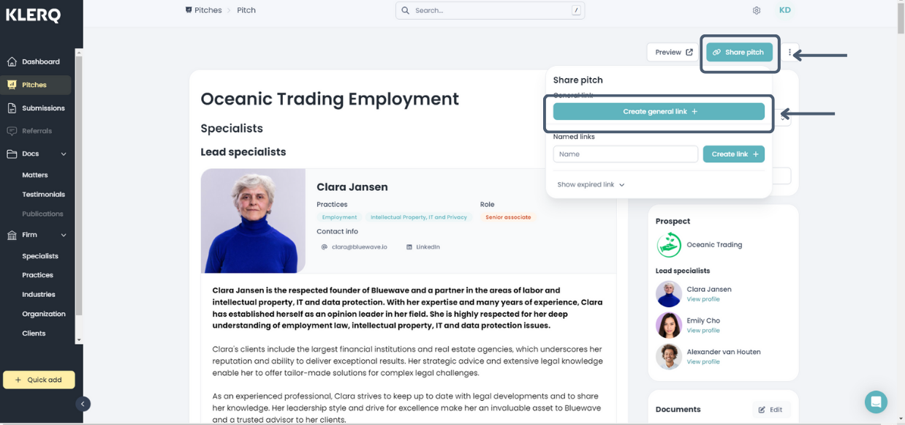Click the Quick add button
This screenshot has height=425, width=905.
(x=39, y=380)
